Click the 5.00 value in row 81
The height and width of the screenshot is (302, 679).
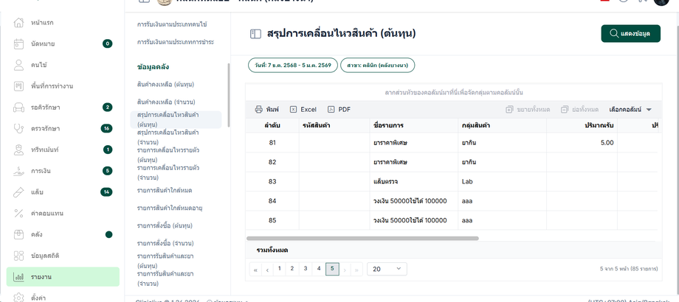point(607,143)
